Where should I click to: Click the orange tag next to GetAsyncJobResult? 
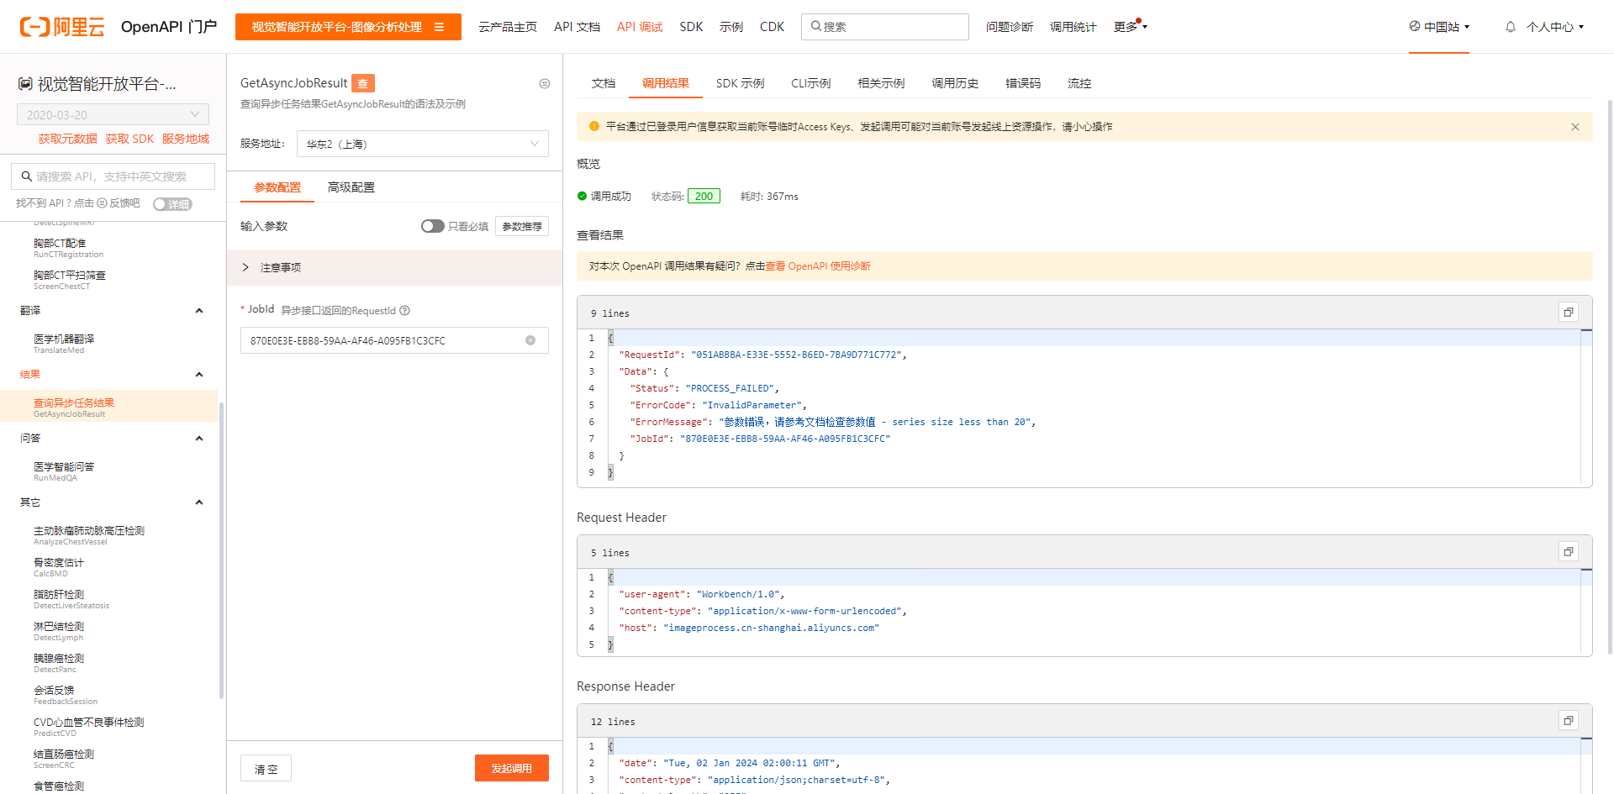coord(363,83)
